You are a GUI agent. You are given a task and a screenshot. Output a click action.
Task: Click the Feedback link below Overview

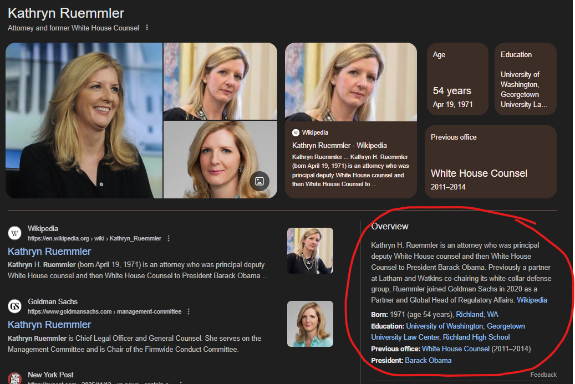(x=543, y=375)
